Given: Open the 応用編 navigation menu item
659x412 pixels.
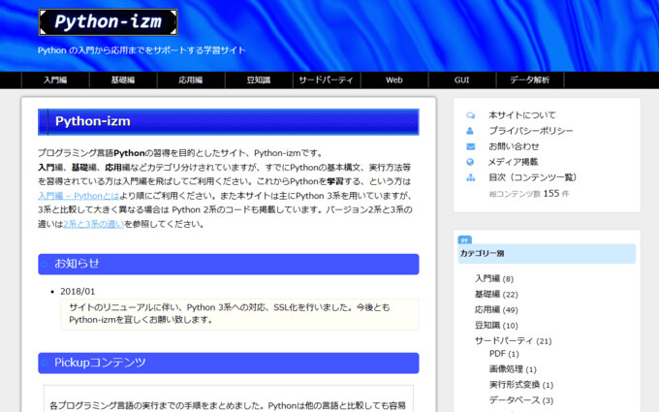Looking at the screenshot, I should (191, 79).
